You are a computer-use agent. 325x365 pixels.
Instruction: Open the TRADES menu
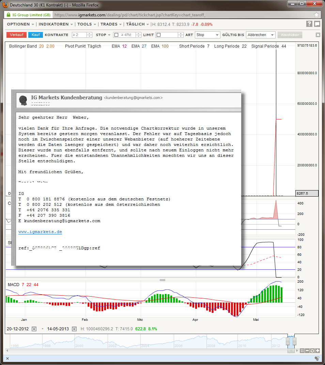[x=111, y=24]
